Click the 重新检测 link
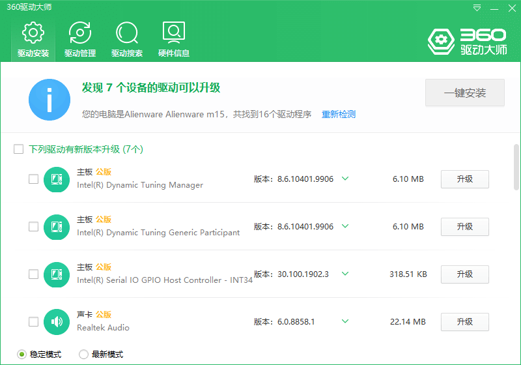Image resolution: width=521 pixels, height=365 pixels. 339,114
